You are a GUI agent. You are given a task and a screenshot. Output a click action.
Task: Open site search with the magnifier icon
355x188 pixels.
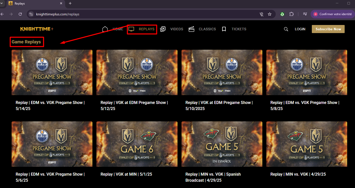(x=286, y=29)
